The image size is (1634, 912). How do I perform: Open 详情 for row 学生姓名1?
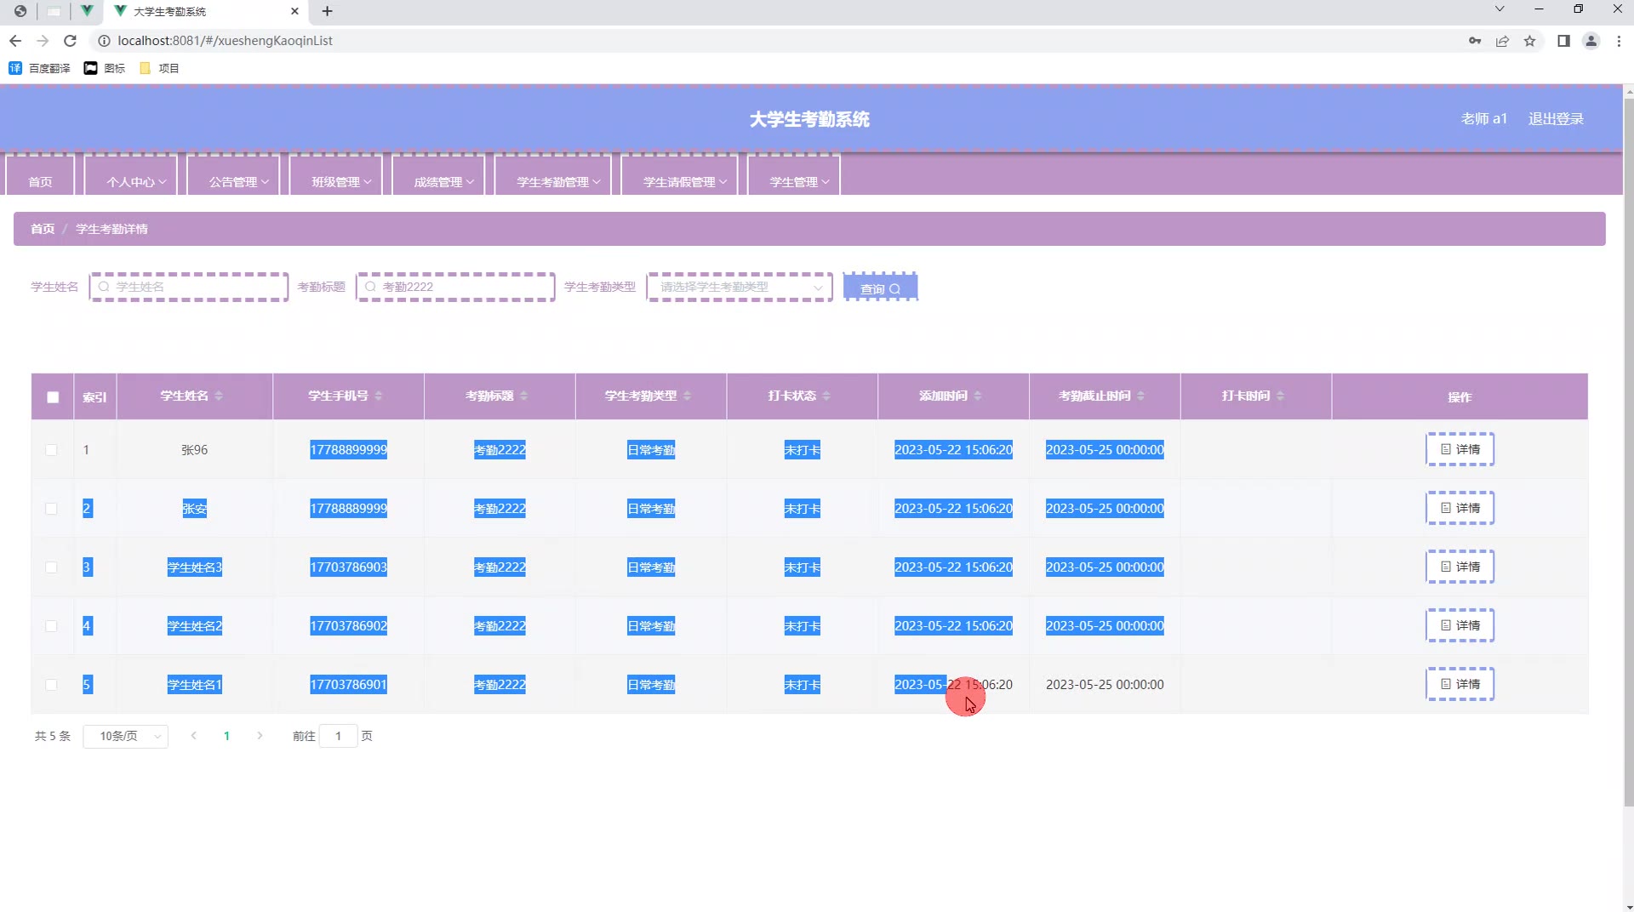click(1460, 684)
